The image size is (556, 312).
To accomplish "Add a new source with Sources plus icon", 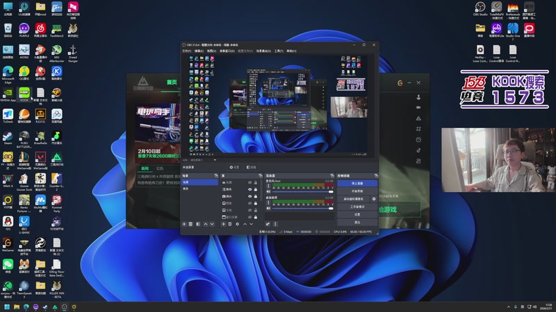I will (x=223, y=224).
